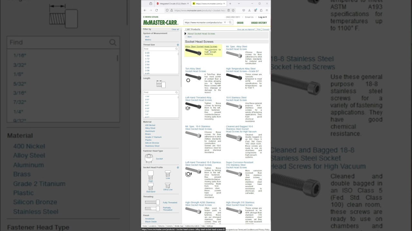
Task: Select Ultra Low head profile icon
Action: click(168, 185)
